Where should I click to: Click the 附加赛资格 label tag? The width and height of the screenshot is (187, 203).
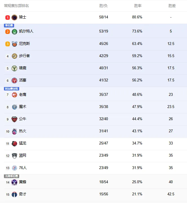(x=12, y=89)
